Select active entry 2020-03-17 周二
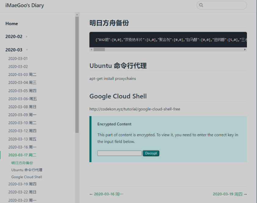Image resolution: width=257 pixels, height=203 pixels. point(22,155)
